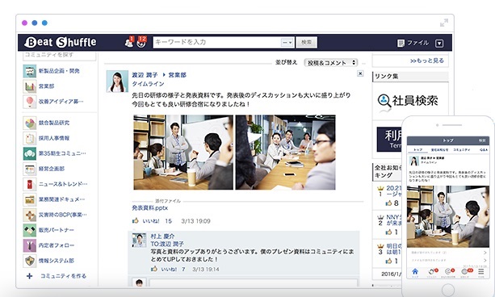
Task: Click the ファイル menu item in header
Action: 413,43
